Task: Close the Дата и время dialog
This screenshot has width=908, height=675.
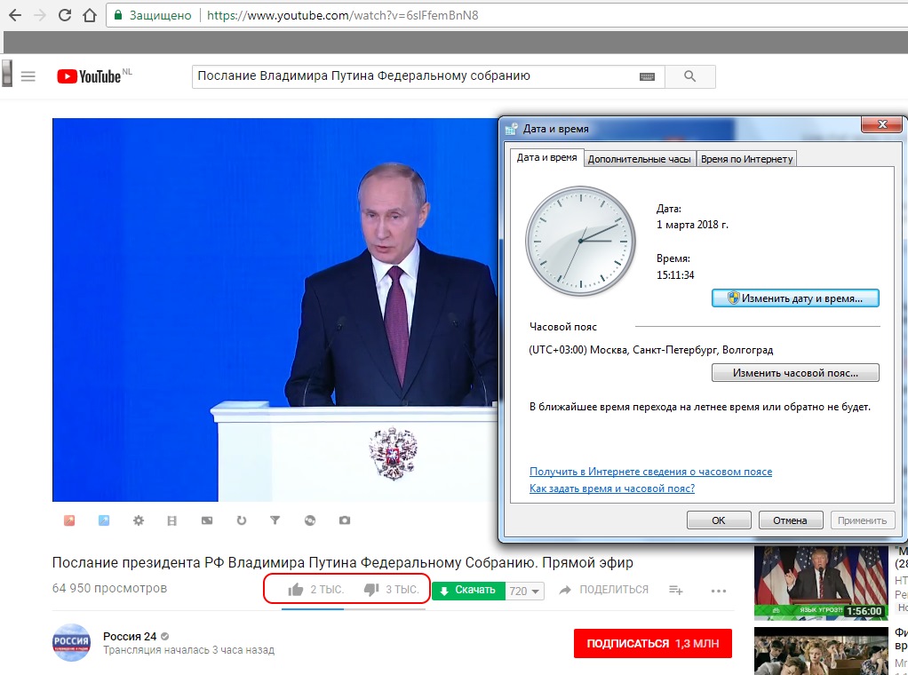Action: click(x=882, y=123)
